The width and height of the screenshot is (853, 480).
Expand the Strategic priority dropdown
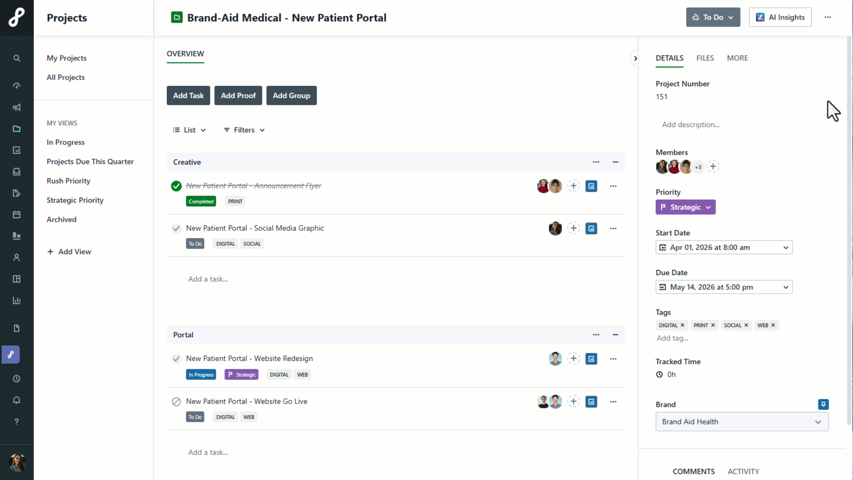[x=685, y=207]
